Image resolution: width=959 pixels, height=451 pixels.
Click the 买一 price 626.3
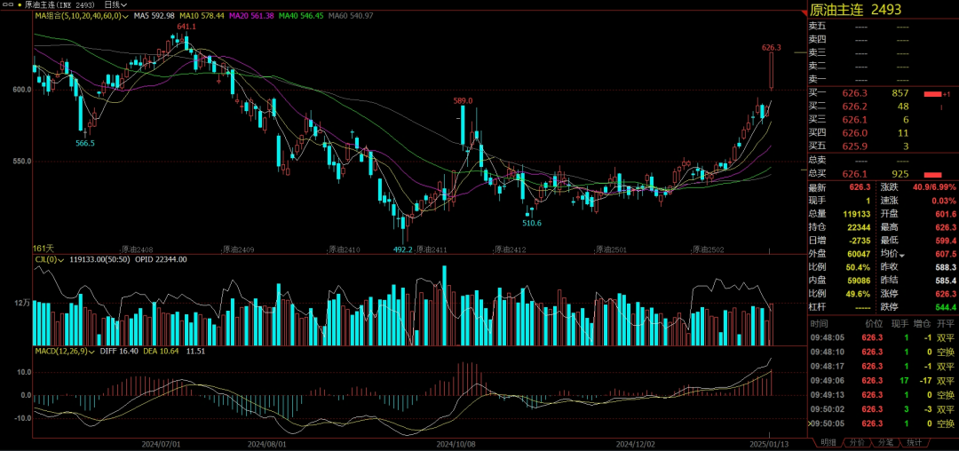[854, 93]
